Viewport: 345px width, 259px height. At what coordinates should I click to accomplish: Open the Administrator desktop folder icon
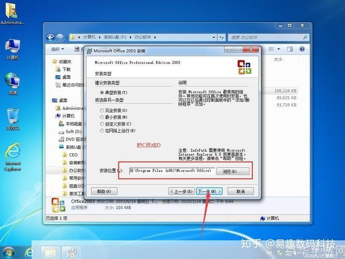12,13
